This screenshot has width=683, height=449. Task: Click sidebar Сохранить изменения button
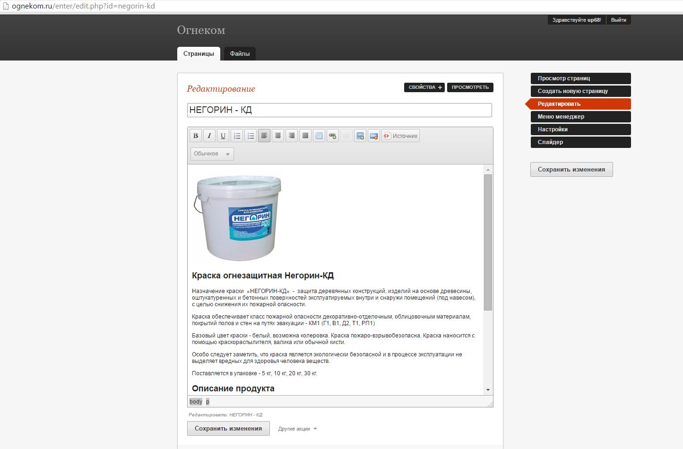pos(571,170)
